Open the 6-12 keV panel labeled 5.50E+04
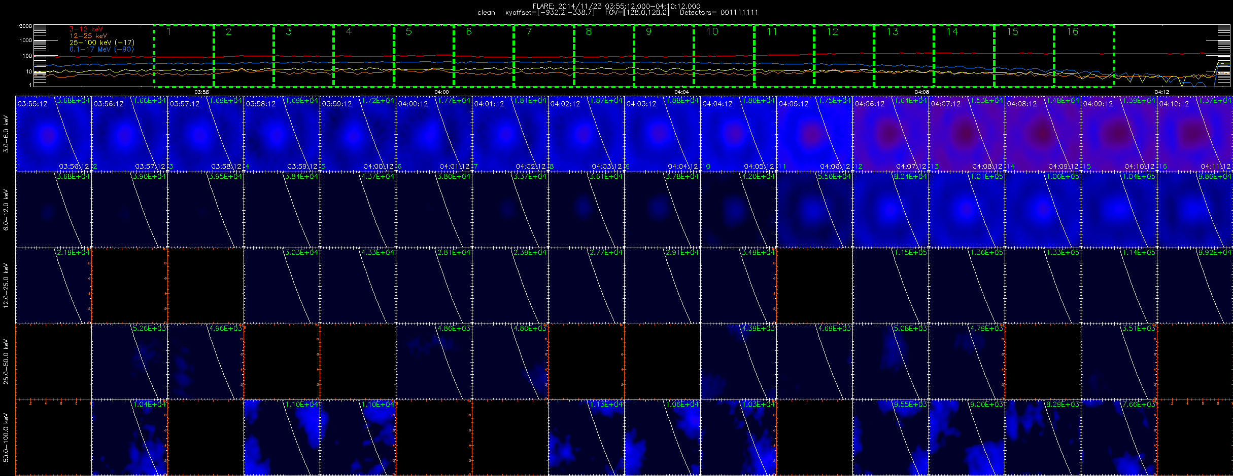This screenshot has width=1233, height=476. [x=814, y=210]
